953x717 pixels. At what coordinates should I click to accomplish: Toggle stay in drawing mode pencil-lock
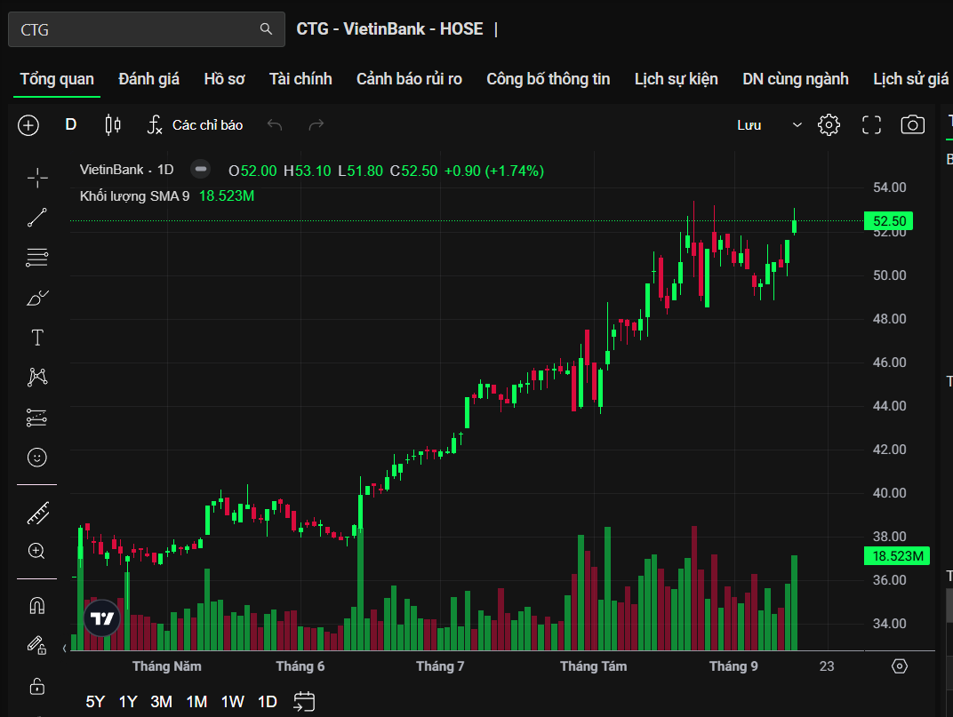tap(37, 645)
